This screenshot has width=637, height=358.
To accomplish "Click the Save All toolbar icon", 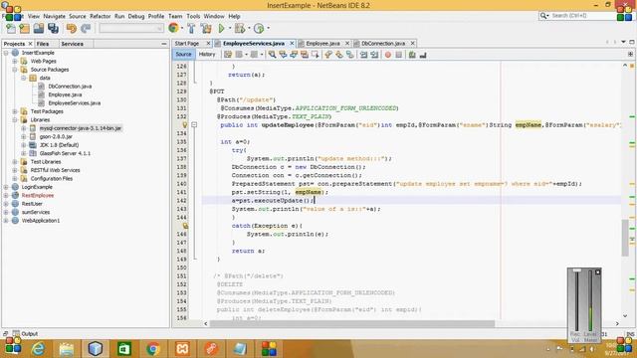I will [x=53, y=29].
